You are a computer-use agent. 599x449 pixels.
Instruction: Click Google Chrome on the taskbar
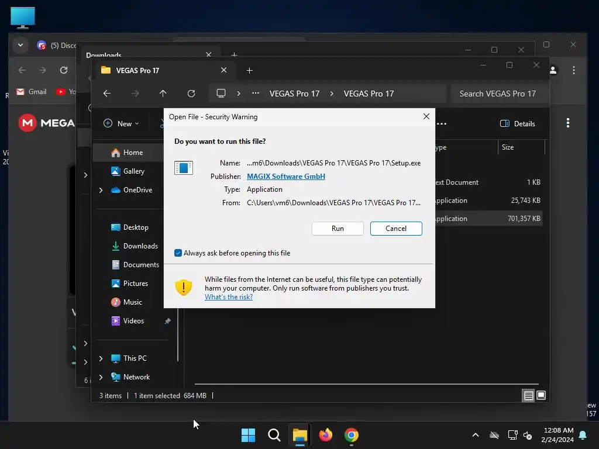coord(352,435)
